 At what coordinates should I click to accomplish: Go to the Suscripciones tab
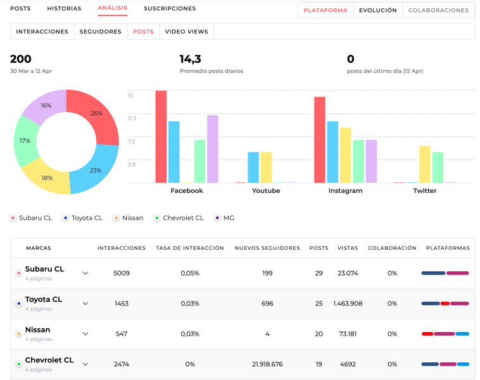click(x=170, y=9)
